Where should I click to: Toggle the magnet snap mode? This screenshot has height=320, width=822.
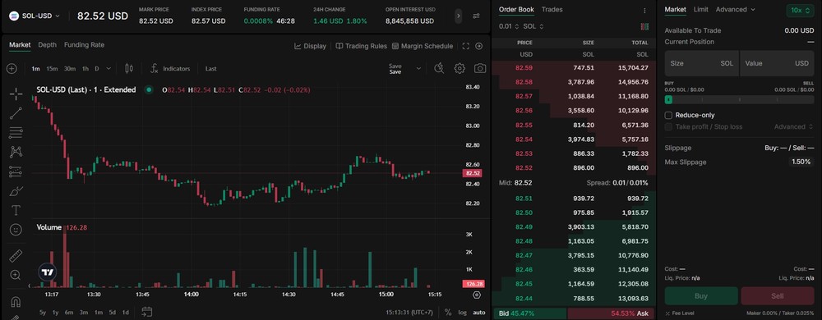coord(16,302)
